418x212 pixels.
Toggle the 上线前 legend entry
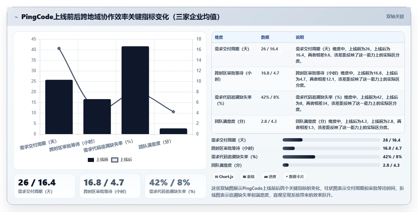click(98, 160)
